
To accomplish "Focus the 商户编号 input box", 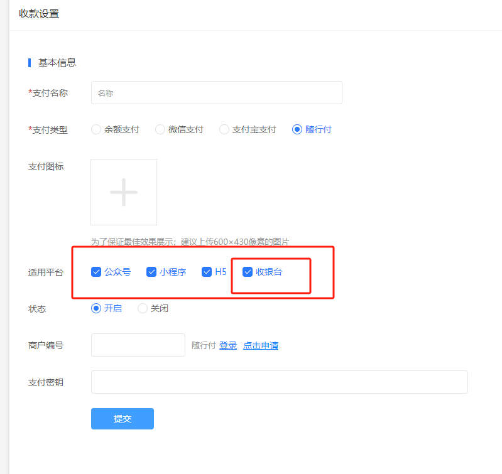I will (x=138, y=345).
